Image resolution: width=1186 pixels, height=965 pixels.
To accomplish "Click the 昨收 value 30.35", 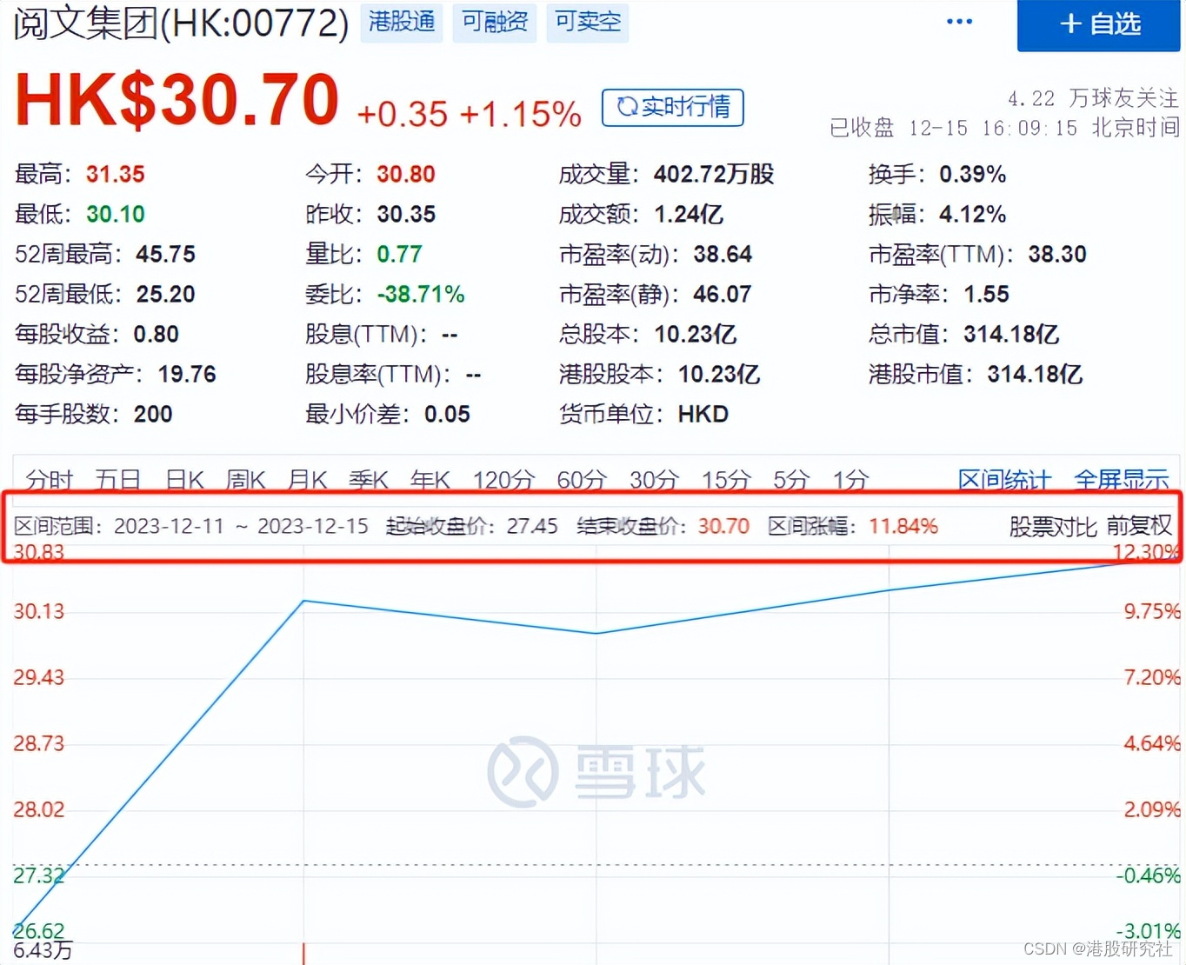I will tap(406, 214).
